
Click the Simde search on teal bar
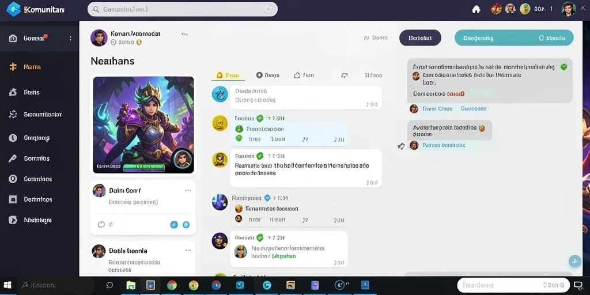click(553, 38)
